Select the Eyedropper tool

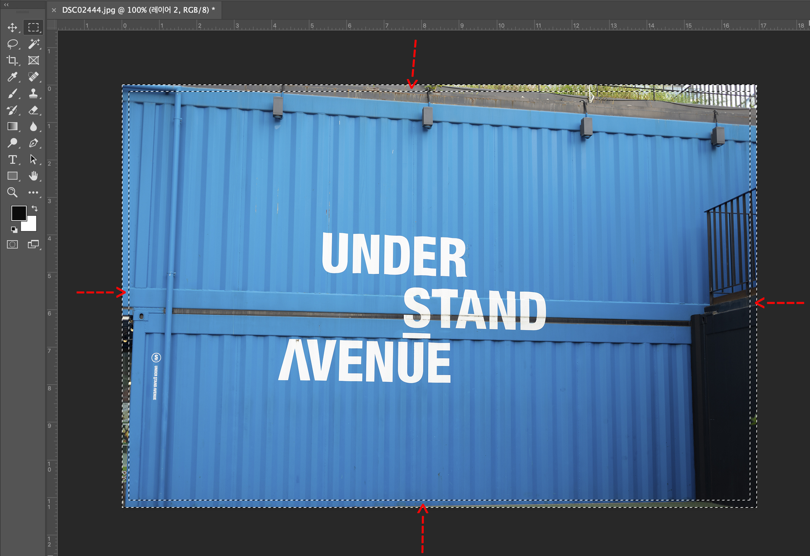[13, 77]
